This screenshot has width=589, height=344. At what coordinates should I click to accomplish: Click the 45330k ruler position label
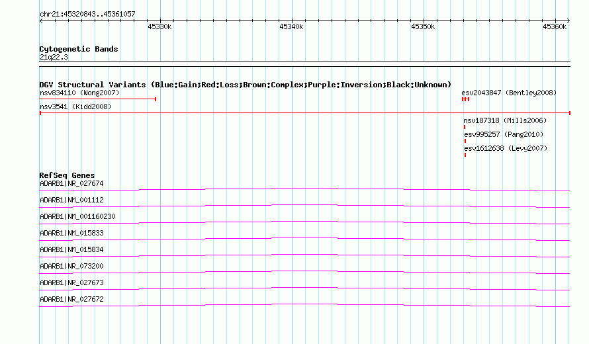tap(159, 26)
